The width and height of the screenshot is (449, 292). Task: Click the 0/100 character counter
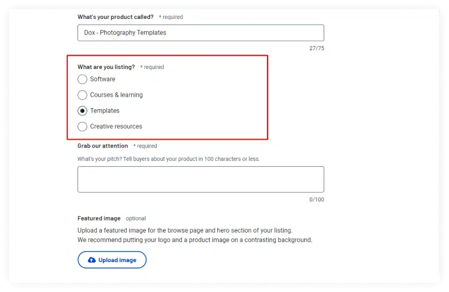point(316,200)
